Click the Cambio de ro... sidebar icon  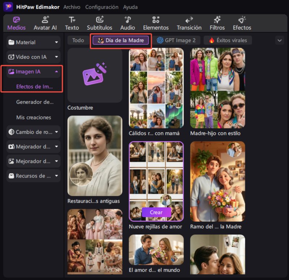click(x=11, y=132)
